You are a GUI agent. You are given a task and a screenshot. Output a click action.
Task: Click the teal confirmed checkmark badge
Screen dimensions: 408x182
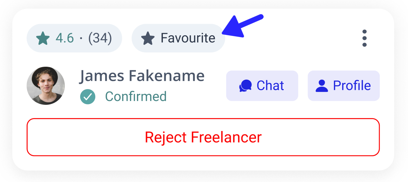coord(88,96)
